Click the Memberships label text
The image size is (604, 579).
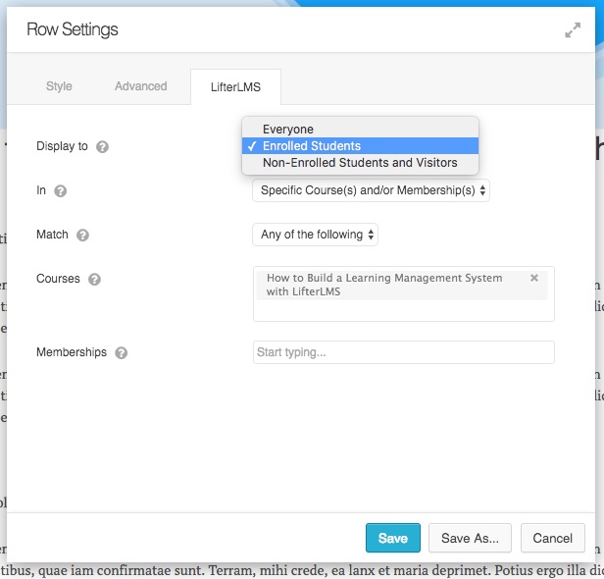(x=72, y=352)
